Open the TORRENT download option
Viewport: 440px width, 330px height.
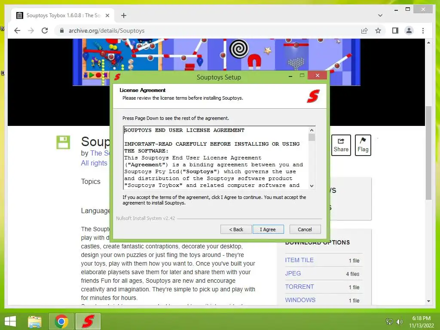[x=299, y=287]
